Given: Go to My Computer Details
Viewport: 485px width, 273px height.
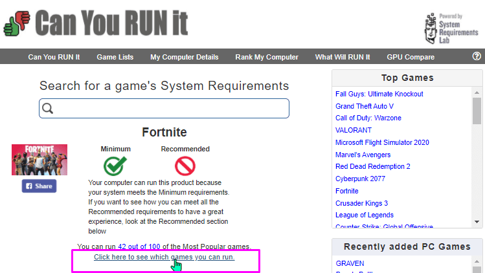Looking at the screenshot, I should (185, 57).
